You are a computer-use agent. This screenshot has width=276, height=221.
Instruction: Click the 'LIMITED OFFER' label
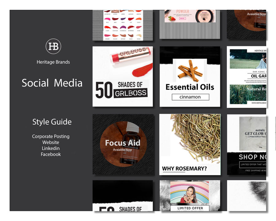(190, 208)
